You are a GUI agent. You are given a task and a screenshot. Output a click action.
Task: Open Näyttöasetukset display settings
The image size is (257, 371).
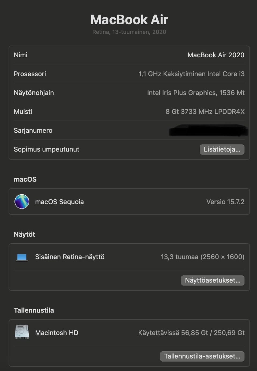213,280
